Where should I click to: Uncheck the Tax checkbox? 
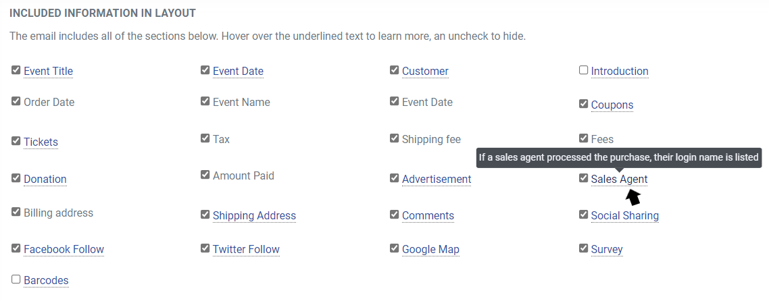coord(205,138)
